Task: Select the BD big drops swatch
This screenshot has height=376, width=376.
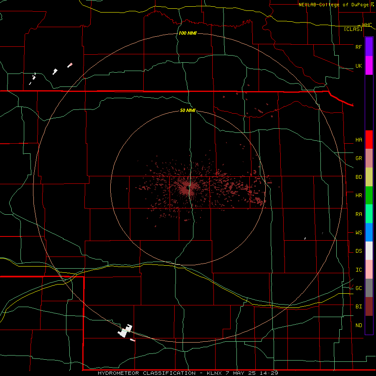Action: tap(369, 177)
